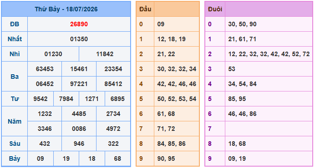This screenshot has height=168, width=315.
Task: Select fifth prize number 4972
Action: [x=113, y=129]
